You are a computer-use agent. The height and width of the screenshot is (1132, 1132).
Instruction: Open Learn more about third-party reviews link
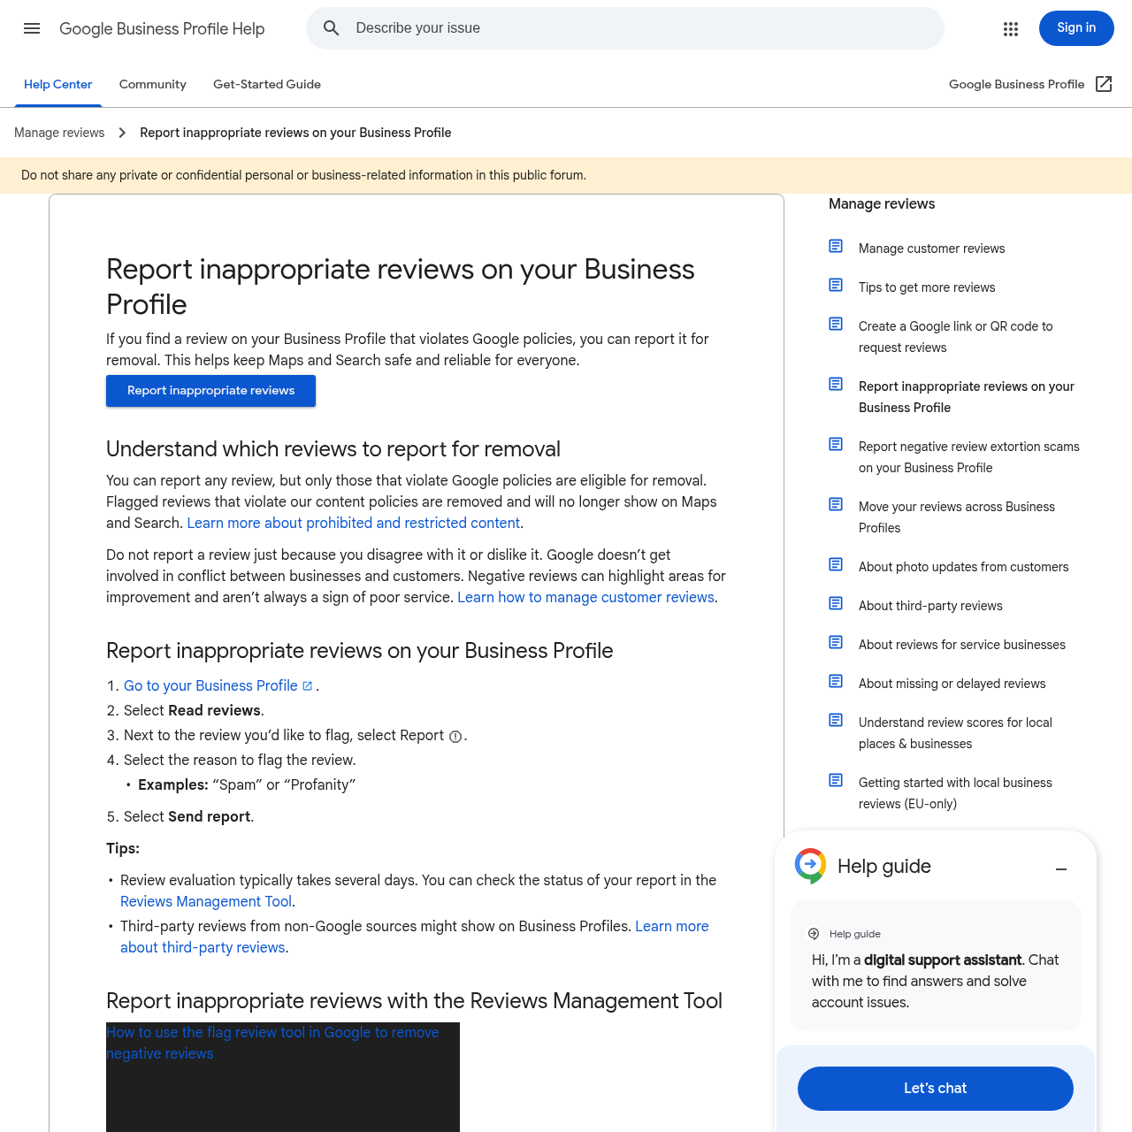coord(415,937)
